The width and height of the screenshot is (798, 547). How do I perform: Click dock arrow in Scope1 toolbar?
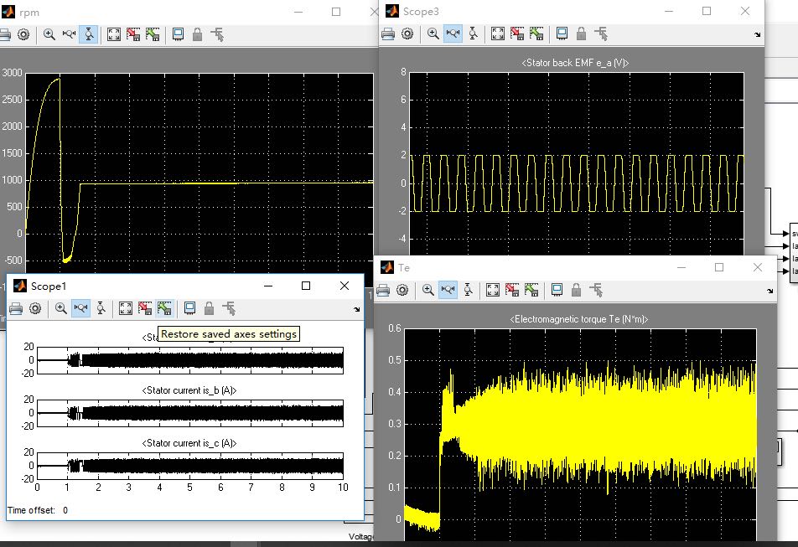click(357, 308)
